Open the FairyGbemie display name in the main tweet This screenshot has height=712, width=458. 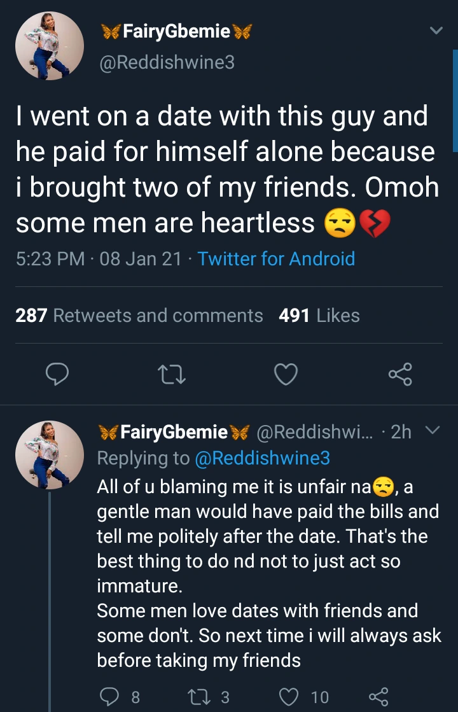[176, 31]
